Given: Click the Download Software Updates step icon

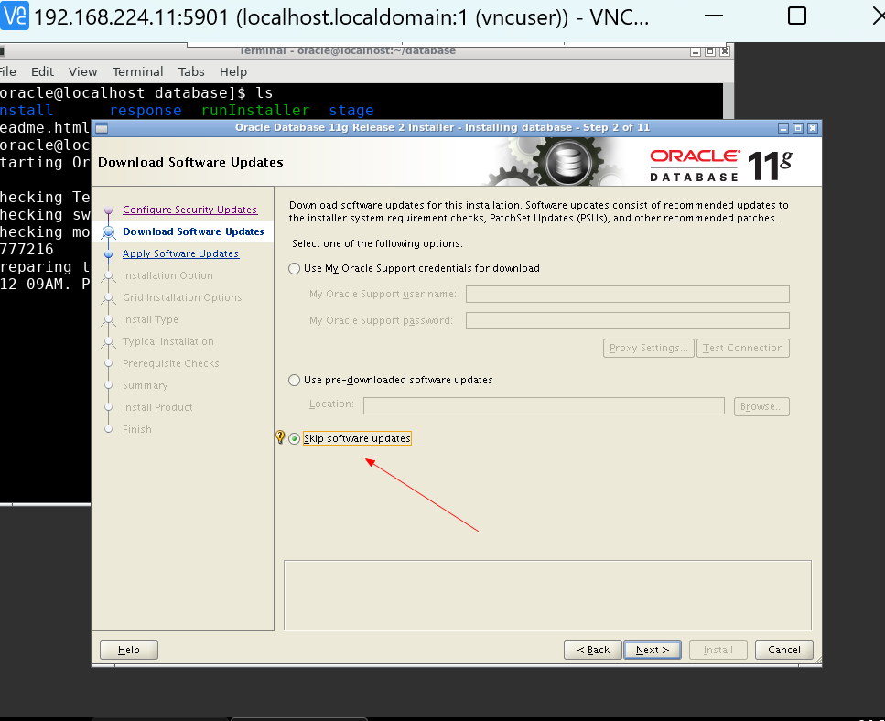Looking at the screenshot, I should coord(109,231).
